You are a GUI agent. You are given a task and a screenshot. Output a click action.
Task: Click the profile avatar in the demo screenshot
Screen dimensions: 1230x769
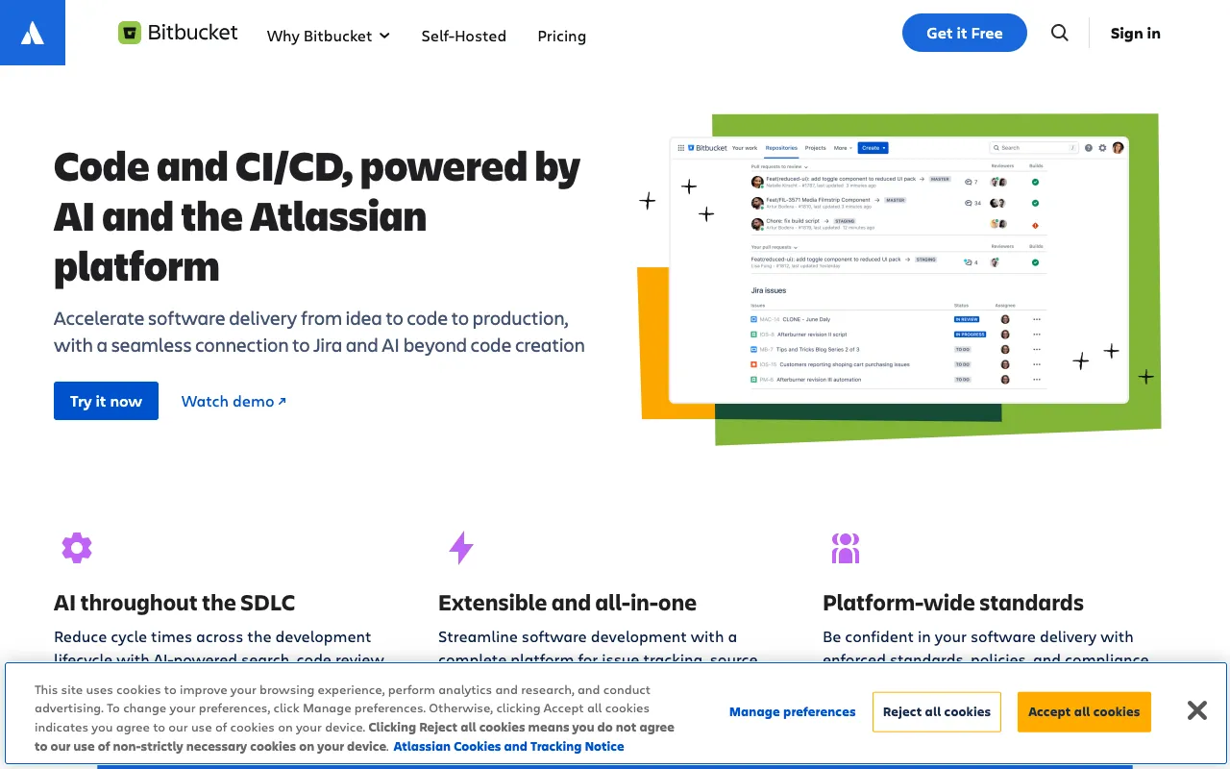point(1119,148)
